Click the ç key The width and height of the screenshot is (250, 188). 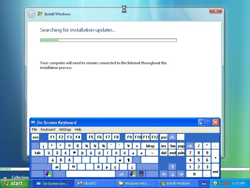pos(115,167)
